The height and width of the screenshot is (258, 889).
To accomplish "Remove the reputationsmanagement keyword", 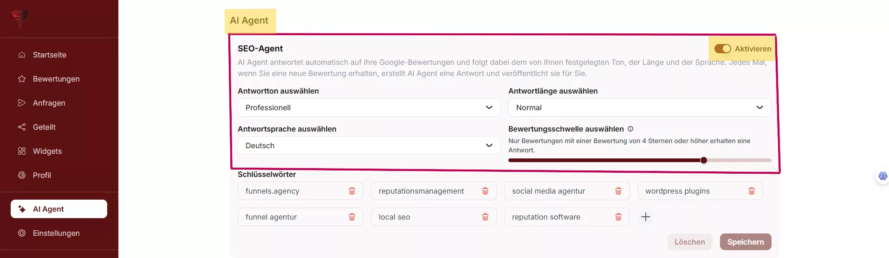I will point(485,191).
